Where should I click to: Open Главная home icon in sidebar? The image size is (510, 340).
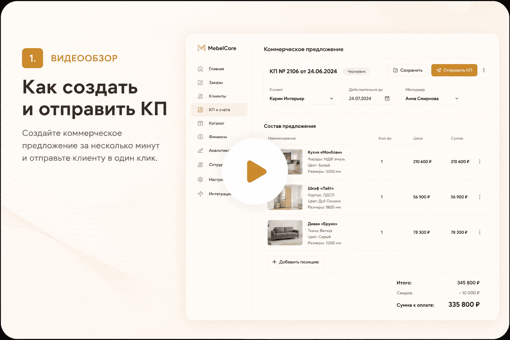(x=200, y=69)
